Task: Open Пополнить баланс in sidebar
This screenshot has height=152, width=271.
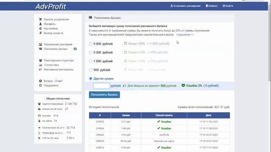Action: (x=55, y=49)
